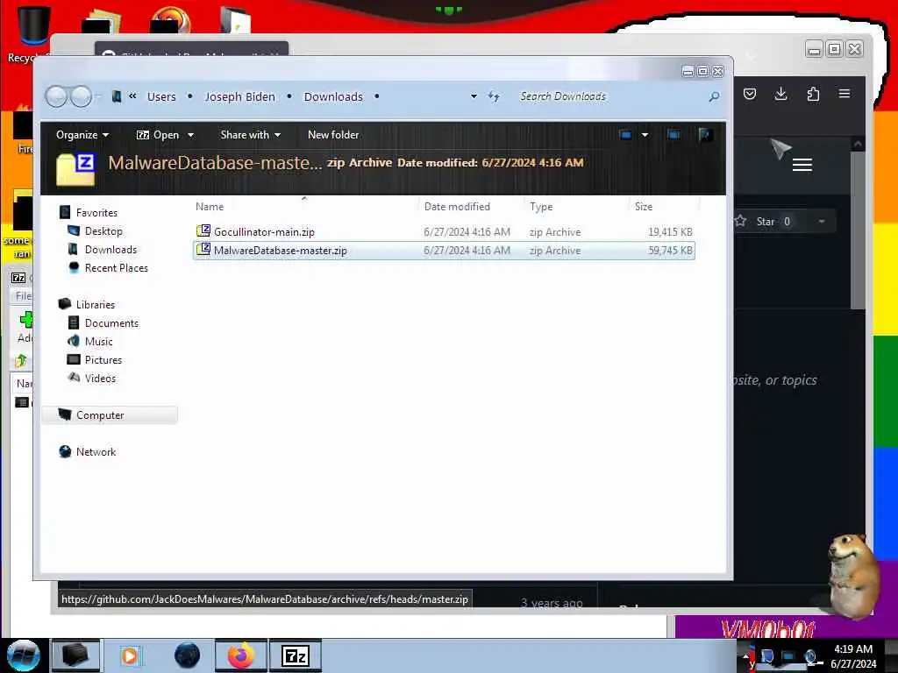Select Music library
The width and height of the screenshot is (898, 673).
98,341
